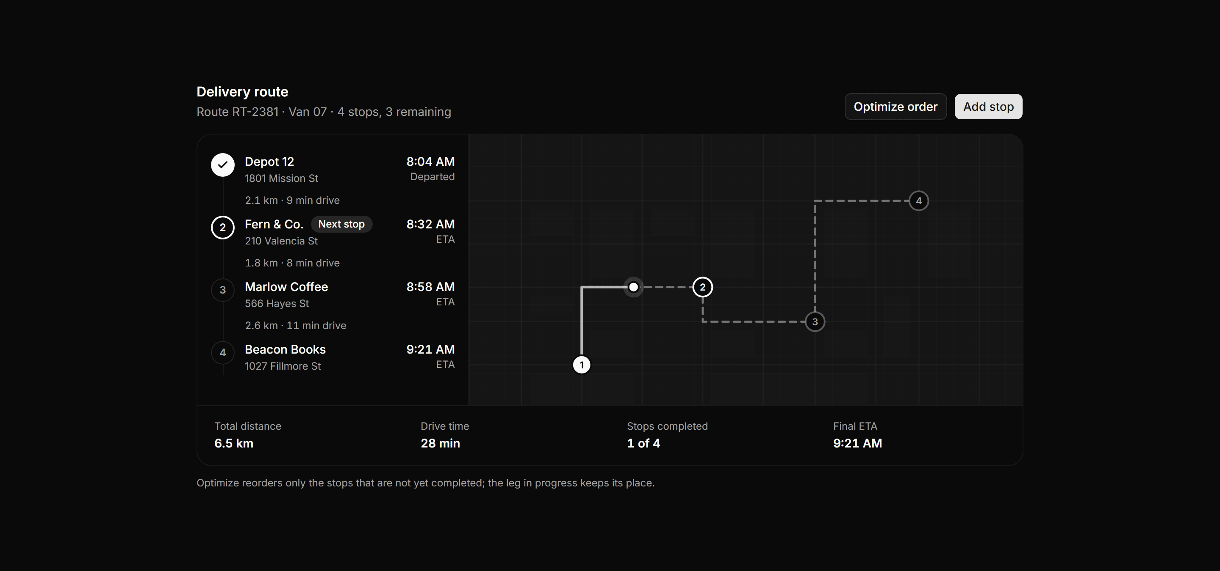1220x571 pixels.
Task: Click the 8:58 AM ETA time
Action: 430,287
